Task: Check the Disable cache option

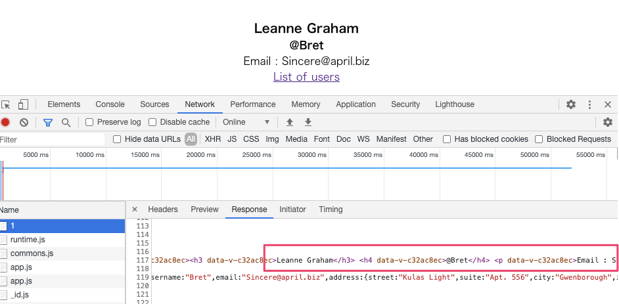Action: tap(152, 122)
